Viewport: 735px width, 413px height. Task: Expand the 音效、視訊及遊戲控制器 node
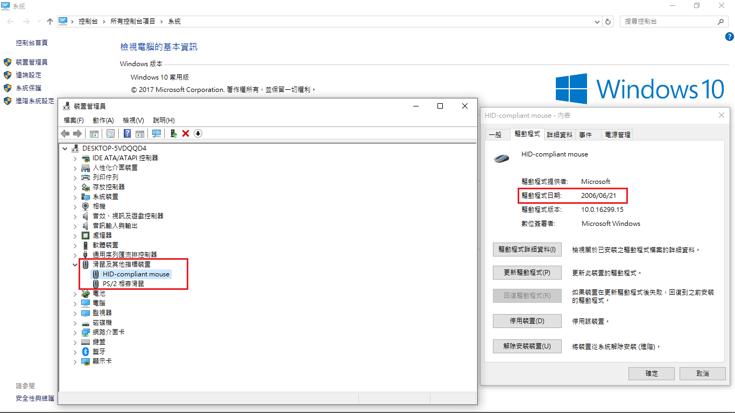pos(75,216)
